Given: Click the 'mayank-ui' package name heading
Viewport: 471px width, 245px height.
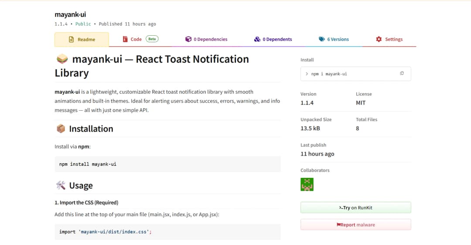Looking at the screenshot, I should [70, 14].
